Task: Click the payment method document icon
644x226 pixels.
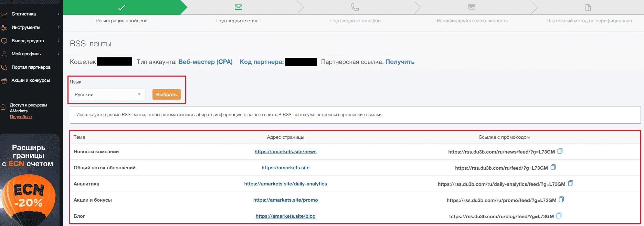Action: point(588,7)
